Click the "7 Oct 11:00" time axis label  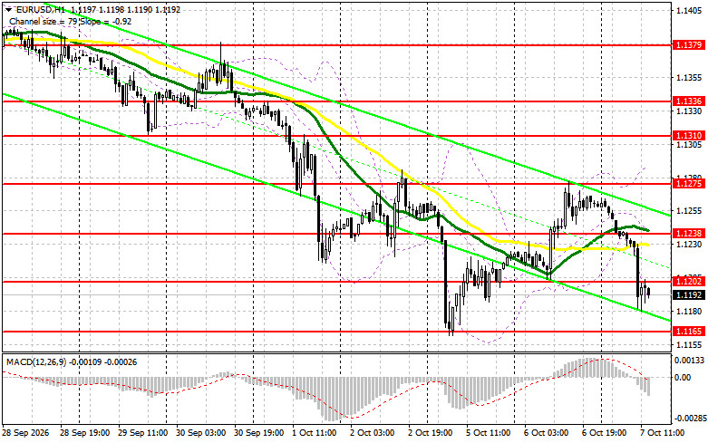[663, 433]
